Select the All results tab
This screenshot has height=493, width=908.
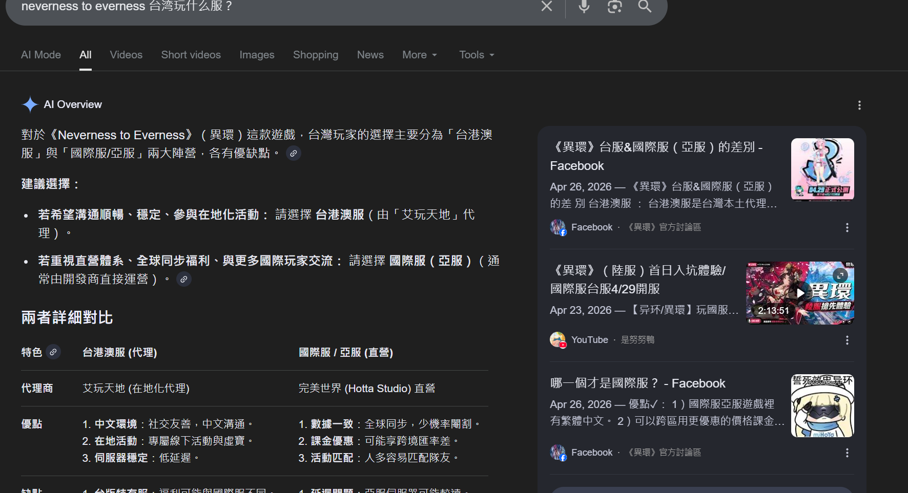(x=86, y=55)
